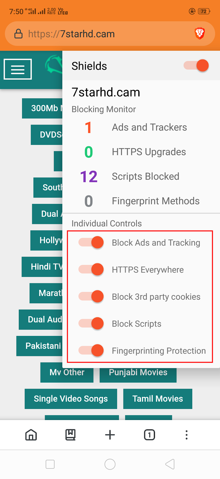The image size is (220, 479).
Task: Open the Tamil Movies category
Action: [158, 399]
